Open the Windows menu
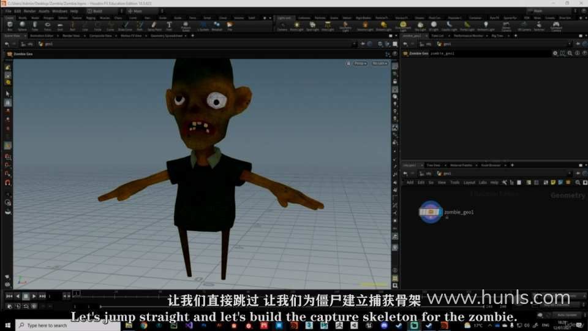This screenshot has width=588, height=331. (59, 11)
